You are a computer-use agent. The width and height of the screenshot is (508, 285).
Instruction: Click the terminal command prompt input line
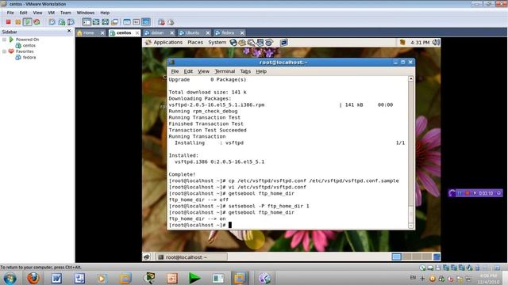288,225
